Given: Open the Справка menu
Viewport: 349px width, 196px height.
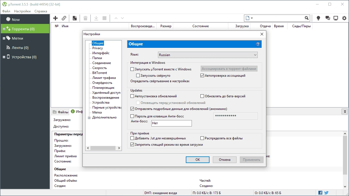Looking at the screenshot, I should tap(41, 11).
